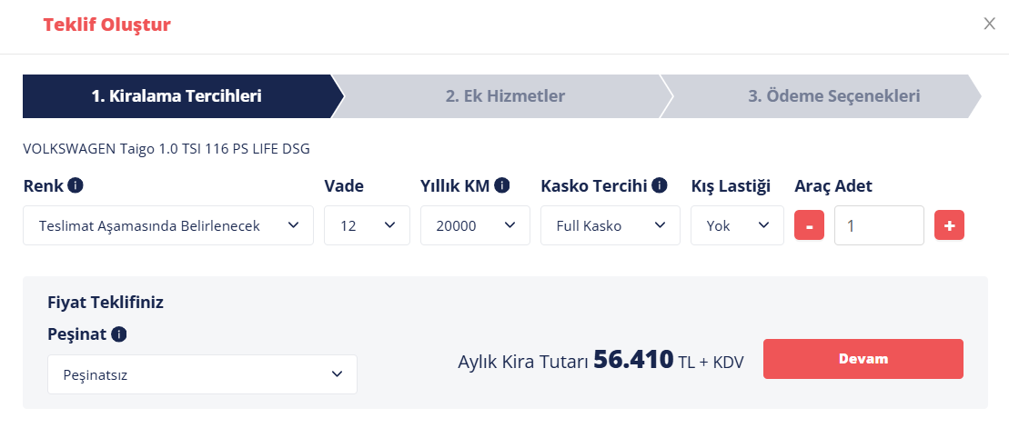Viewport: 1009px width, 438px height.
Task: Open the Yıllık KM 20000 dropdown
Action: [476, 225]
